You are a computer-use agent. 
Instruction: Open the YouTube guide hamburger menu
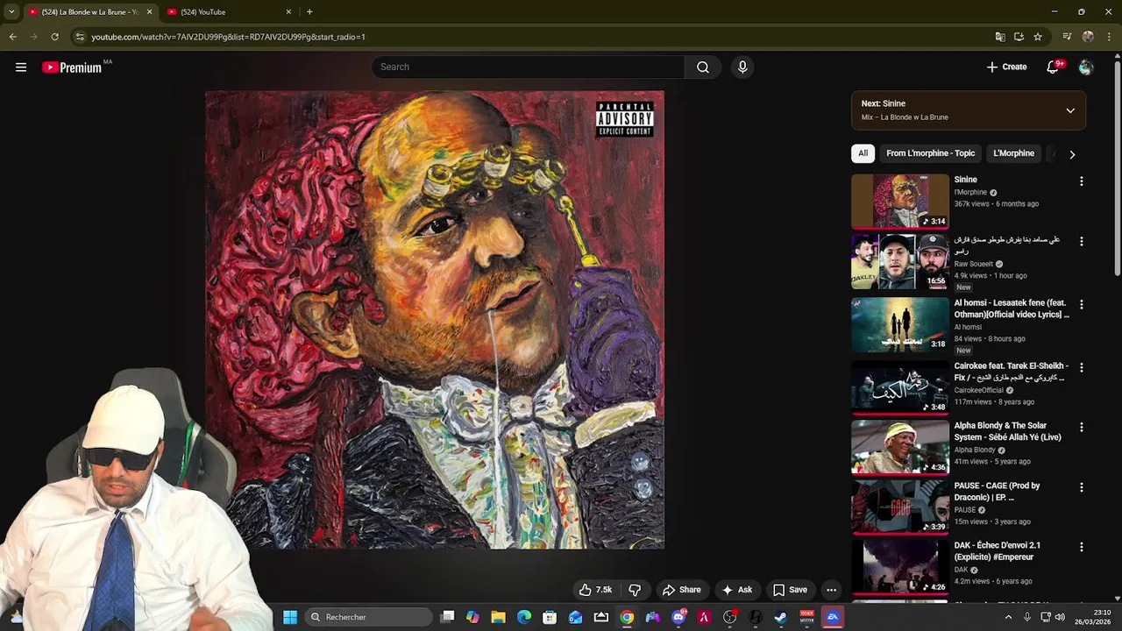point(21,67)
